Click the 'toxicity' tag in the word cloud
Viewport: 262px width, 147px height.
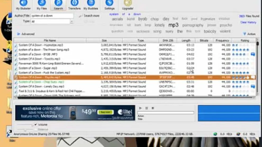210,31
